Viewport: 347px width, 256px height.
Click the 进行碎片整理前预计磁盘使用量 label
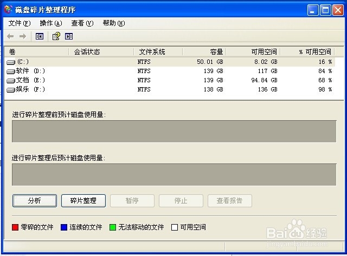(59, 115)
